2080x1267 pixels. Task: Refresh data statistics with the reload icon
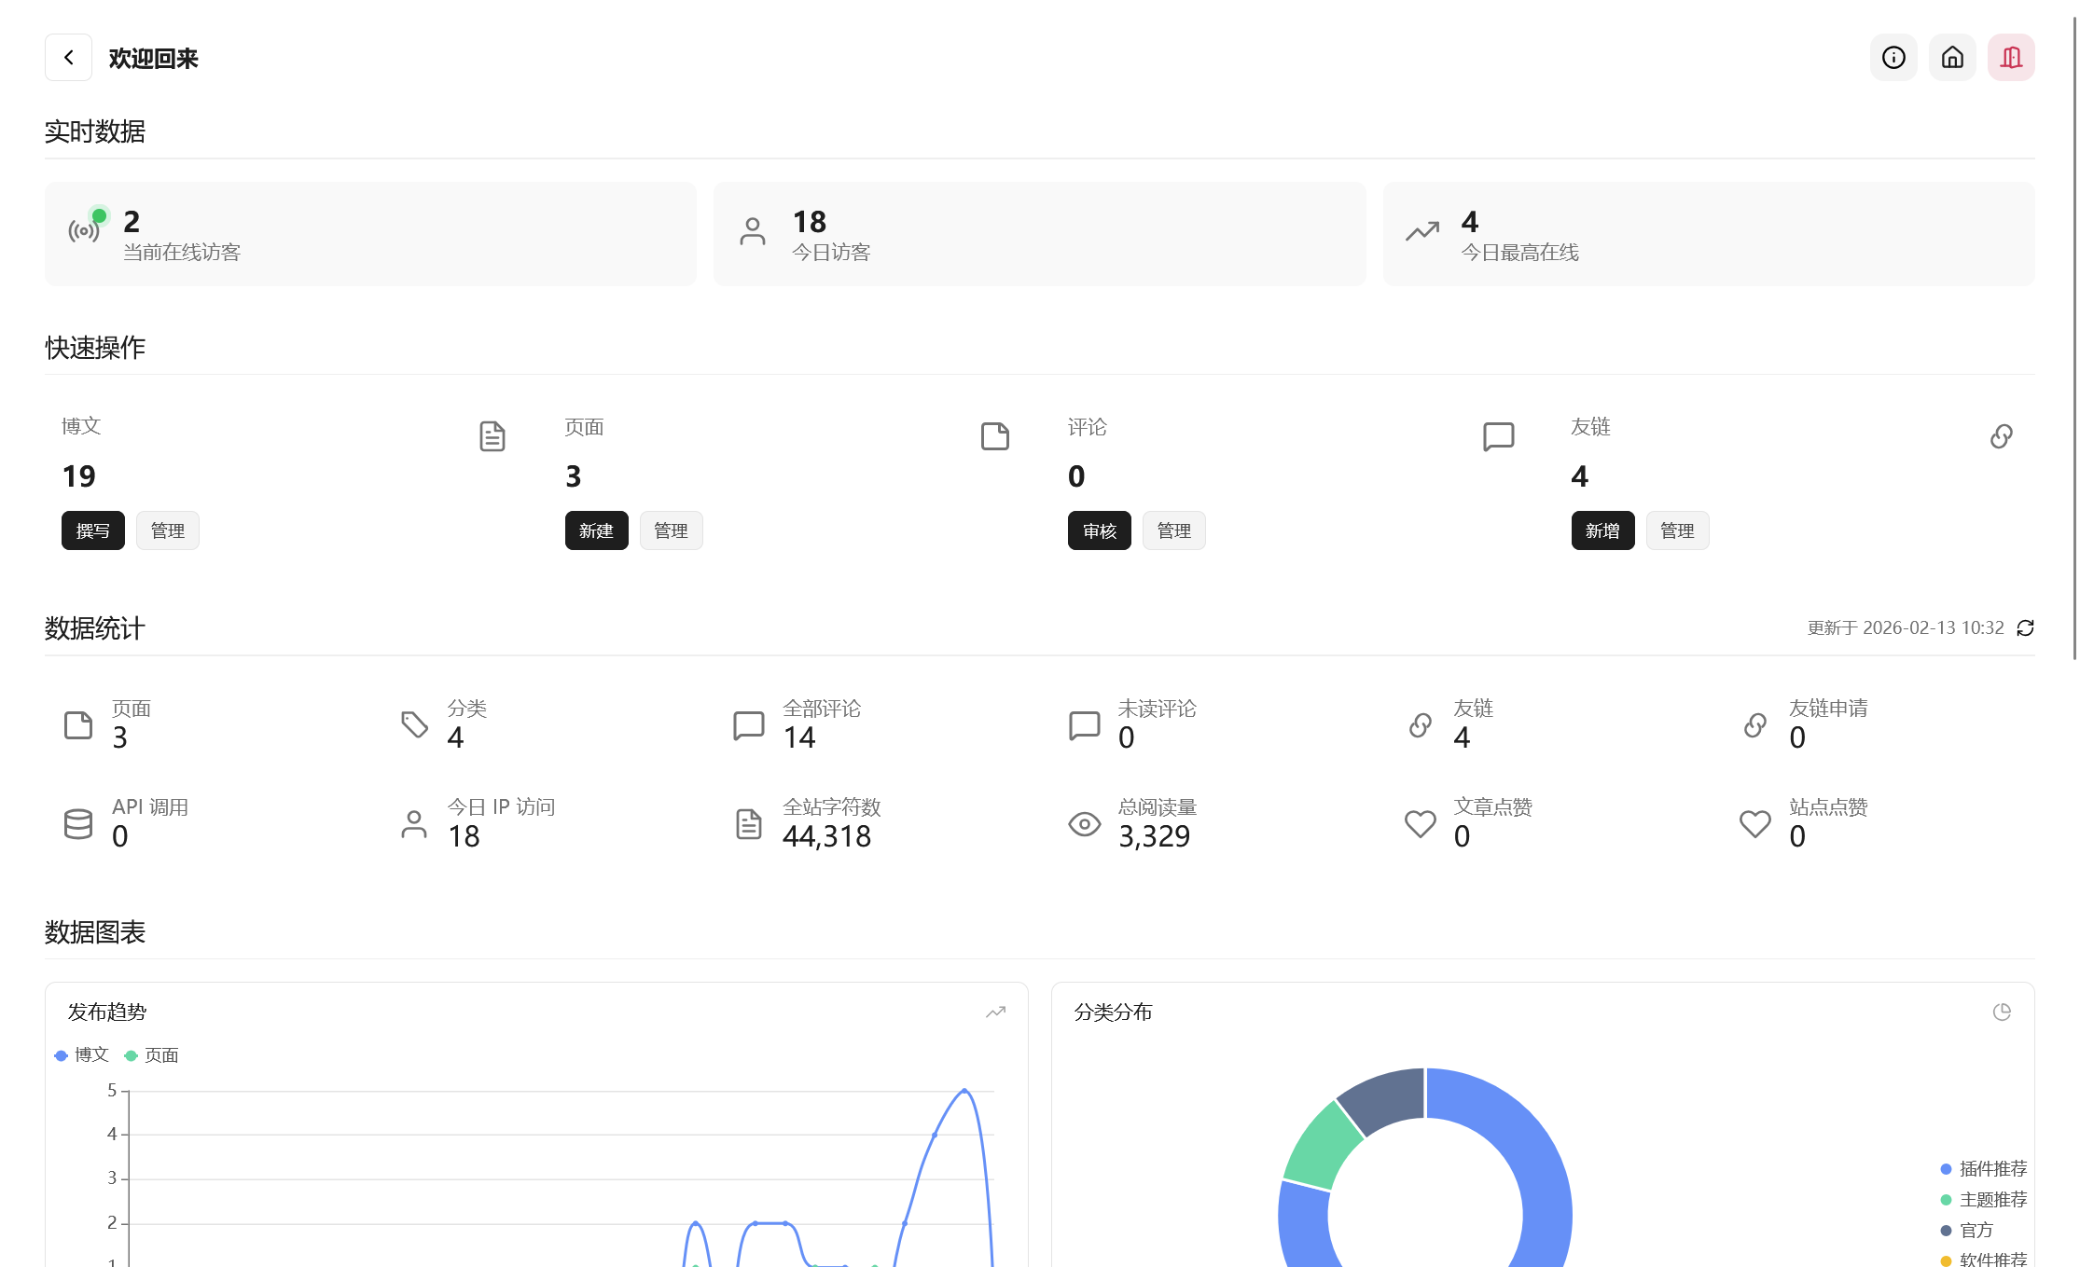(2025, 628)
